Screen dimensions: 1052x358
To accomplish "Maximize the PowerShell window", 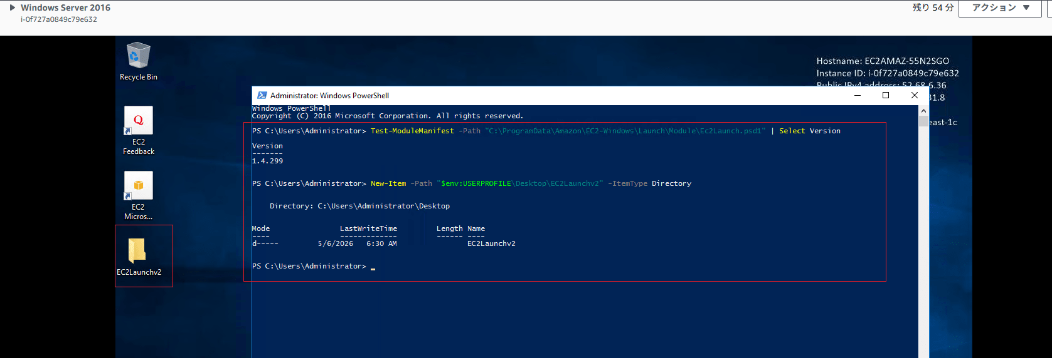I will pos(886,96).
